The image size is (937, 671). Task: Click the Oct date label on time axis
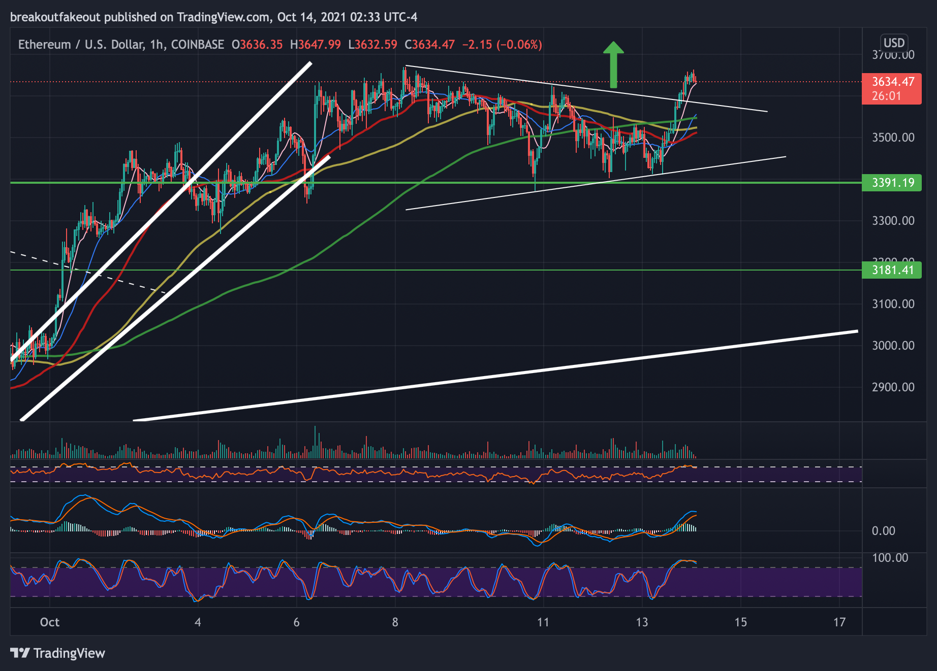[50, 622]
